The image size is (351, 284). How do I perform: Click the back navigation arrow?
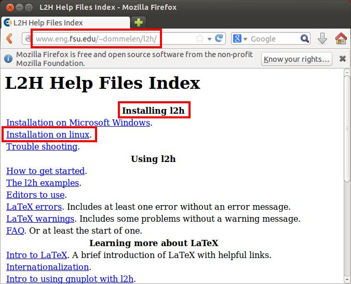pos(9,38)
